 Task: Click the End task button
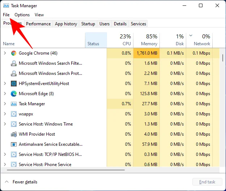[207, 182]
